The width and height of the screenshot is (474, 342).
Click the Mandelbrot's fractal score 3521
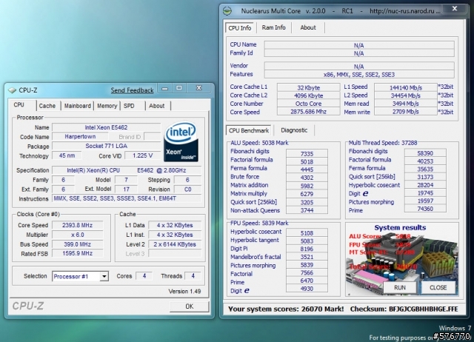pos(307,257)
